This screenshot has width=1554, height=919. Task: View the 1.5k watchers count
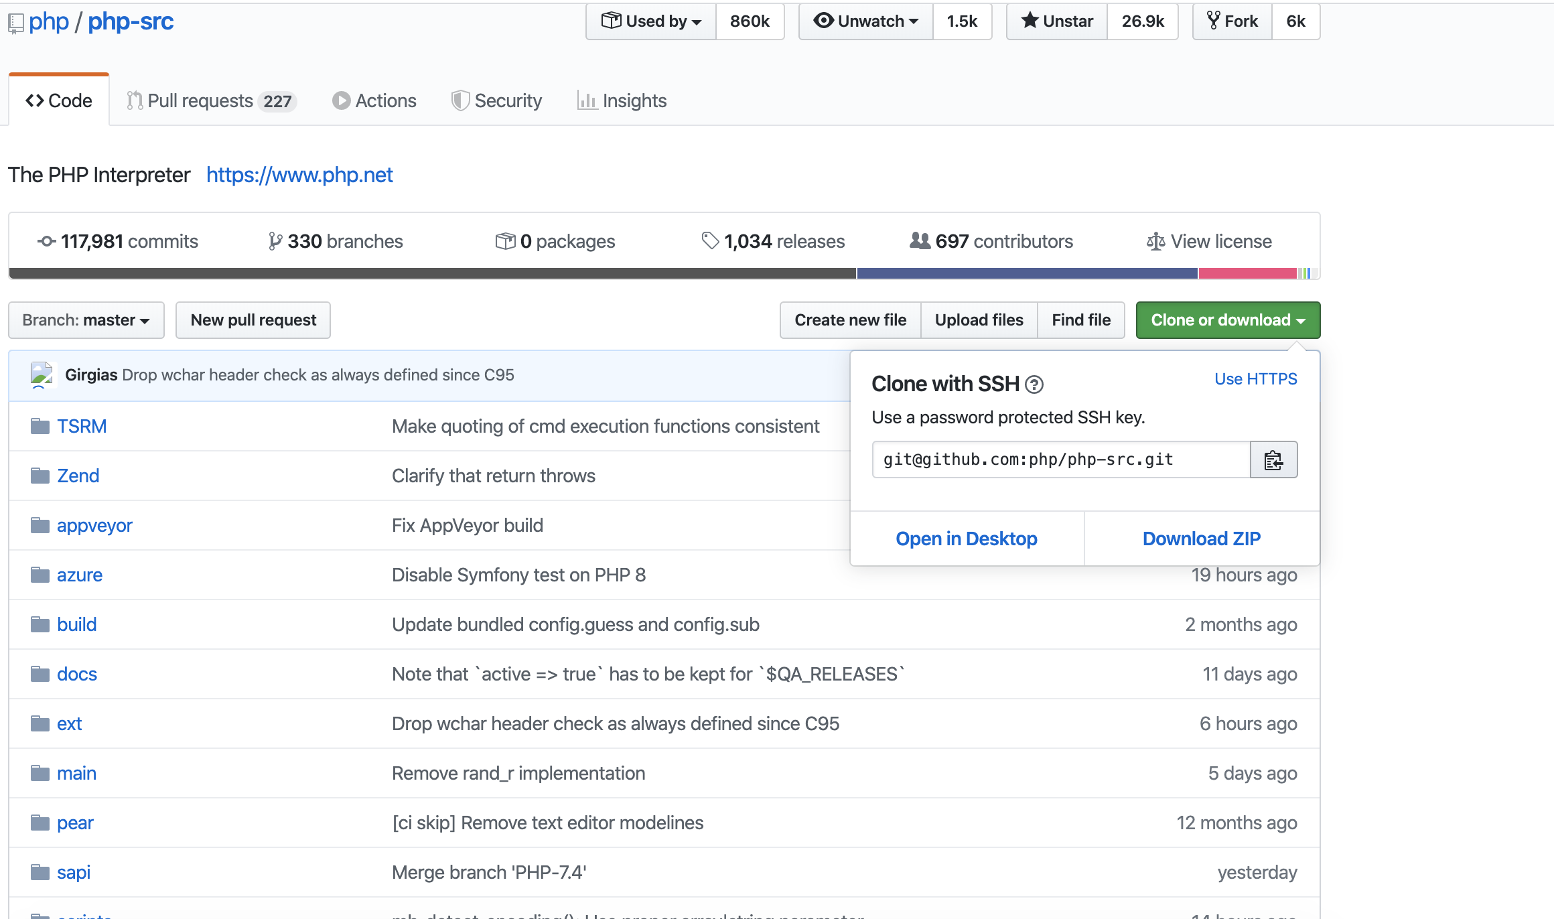coord(962,21)
